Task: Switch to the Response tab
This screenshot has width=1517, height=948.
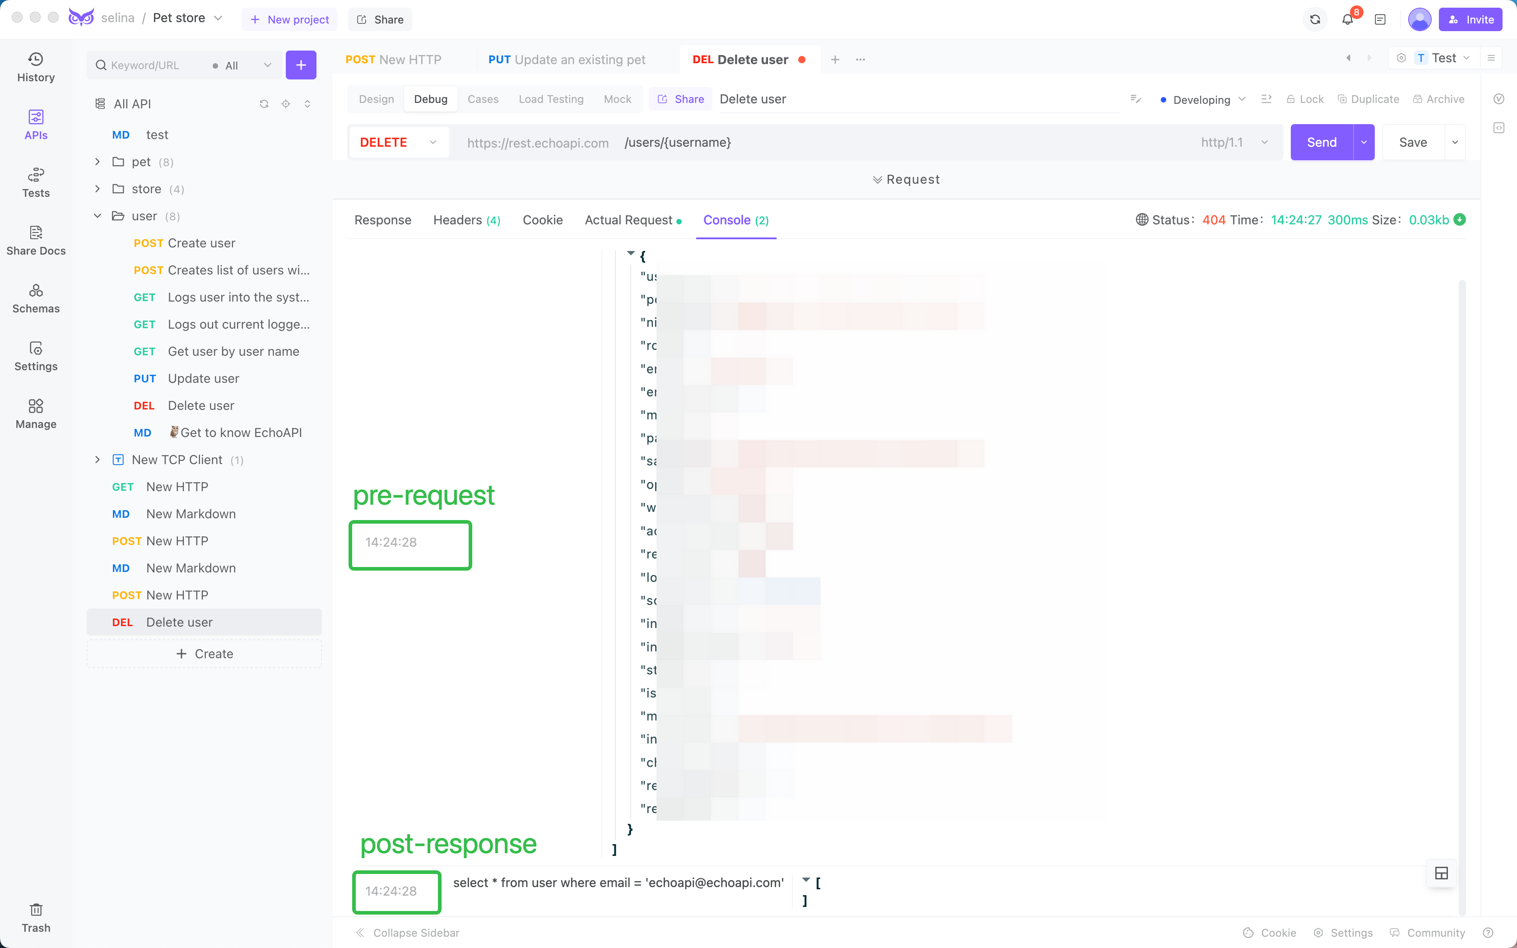Action: pos(382,219)
